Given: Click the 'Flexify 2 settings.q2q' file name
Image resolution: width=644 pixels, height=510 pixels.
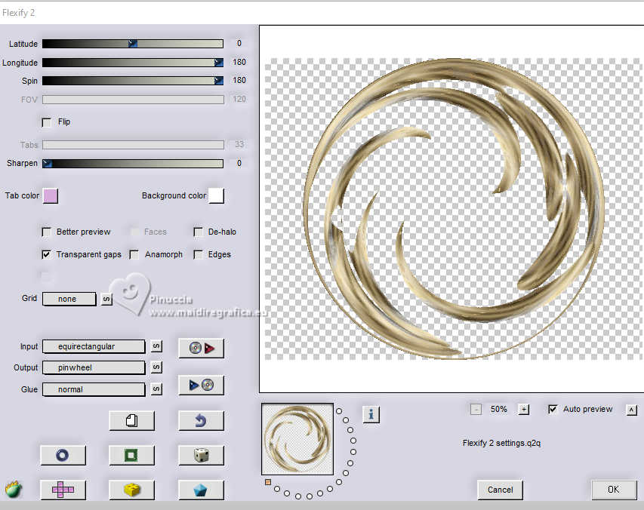Looking at the screenshot, I should (x=501, y=443).
